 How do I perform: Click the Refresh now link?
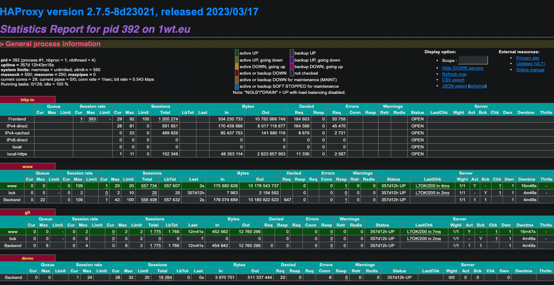click(454, 74)
